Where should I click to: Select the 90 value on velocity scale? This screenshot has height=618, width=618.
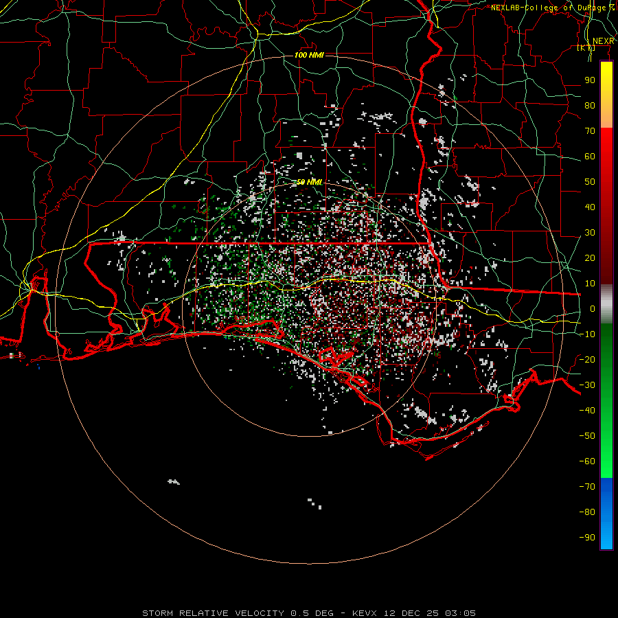[590, 80]
